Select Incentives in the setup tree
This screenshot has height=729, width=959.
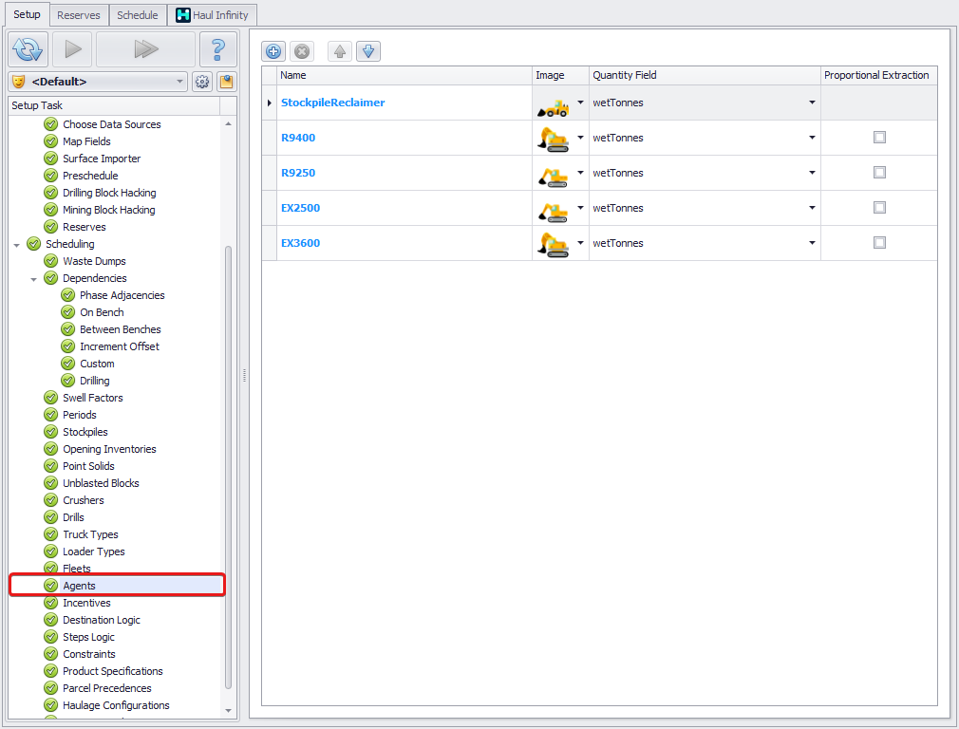(x=86, y=603)
